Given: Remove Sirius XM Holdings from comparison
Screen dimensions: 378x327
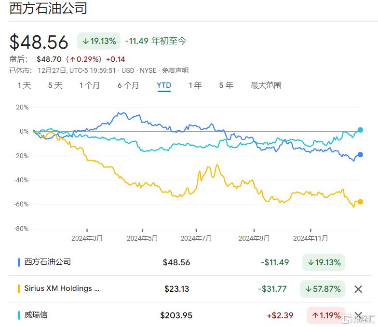Looking at the screenshot, I should 358,289.
